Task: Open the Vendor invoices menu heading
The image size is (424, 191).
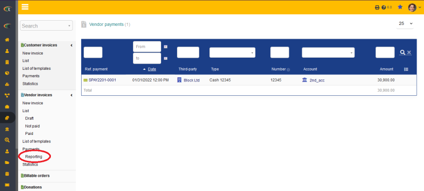Action: (38, 95)
